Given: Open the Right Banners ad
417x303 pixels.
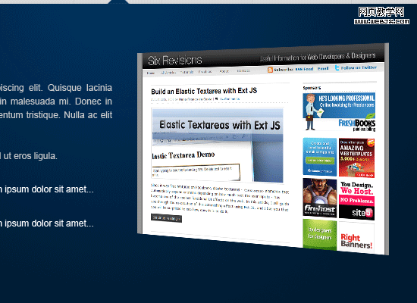Looking at the screenshot, I should pos(356,237).
